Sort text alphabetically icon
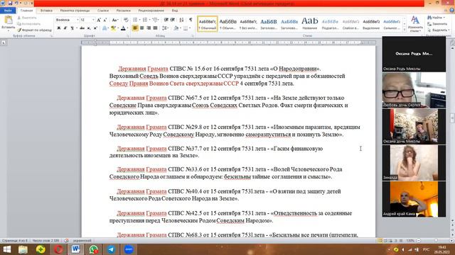Viewport: 455px width, 255px height. pos(182,20)
